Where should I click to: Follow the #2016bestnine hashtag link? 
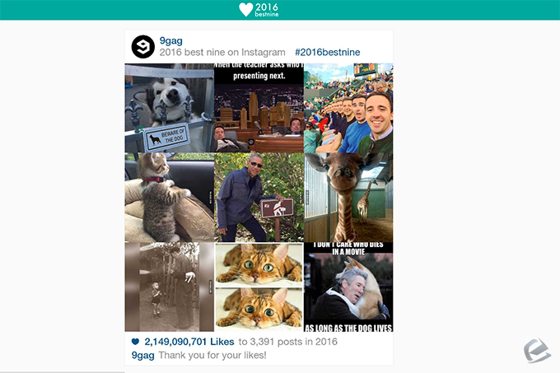click(328, 52)
